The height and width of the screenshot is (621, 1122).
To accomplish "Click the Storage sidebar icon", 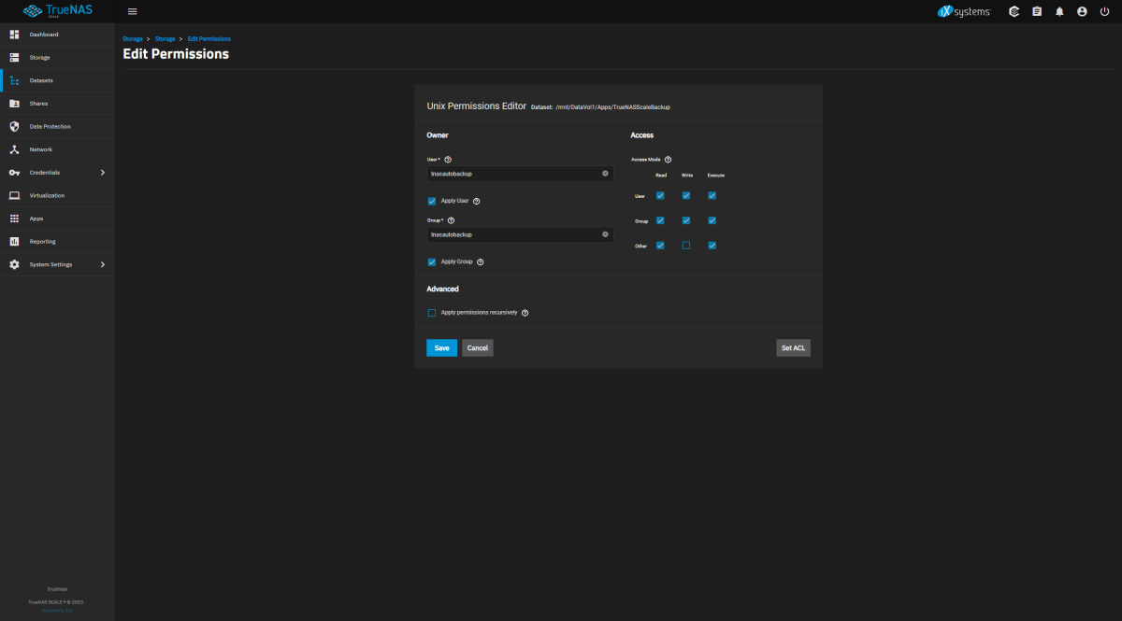I will (x=14, y=58).
